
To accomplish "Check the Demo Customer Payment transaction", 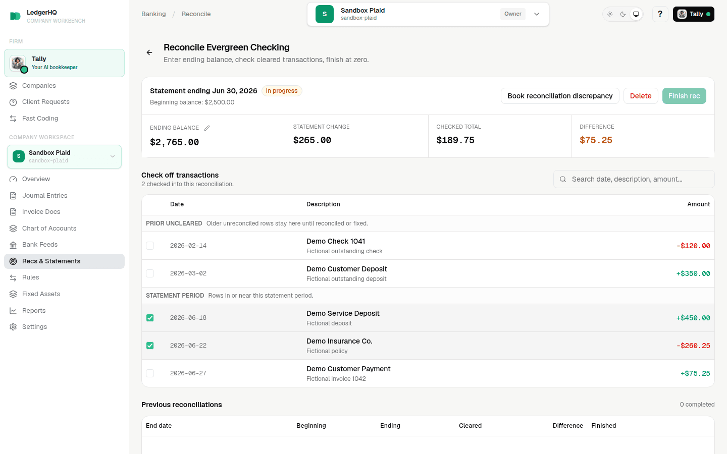I will (x=150, y=373).
